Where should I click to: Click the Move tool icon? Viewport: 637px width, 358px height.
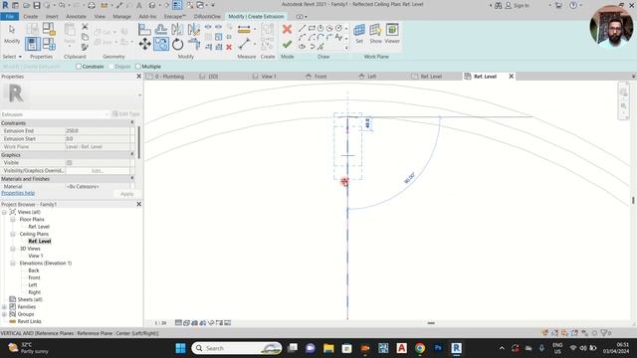[145, 44]
